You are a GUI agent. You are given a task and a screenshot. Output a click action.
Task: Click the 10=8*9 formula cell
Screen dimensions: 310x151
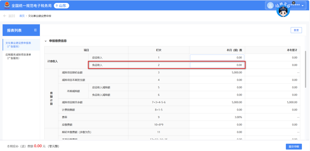pyautogui.click(x=158, y=125)
